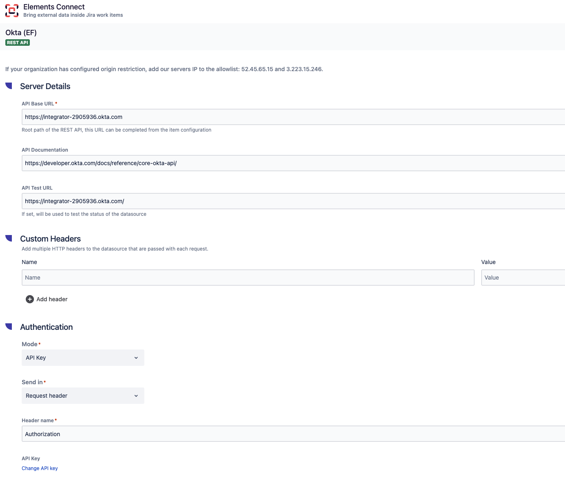Click the 'Add multiple HTTP headers' description
The height and width of the screenshot is (477, 565).
(115, 249)
